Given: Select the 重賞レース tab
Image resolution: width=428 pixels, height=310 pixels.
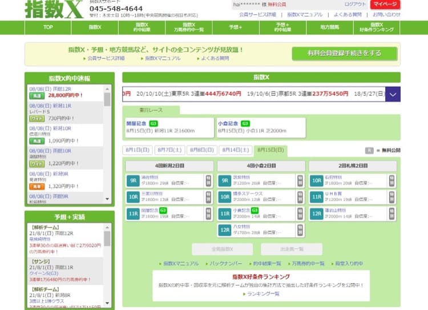Looking at the screenshot, I should [151, 110].
